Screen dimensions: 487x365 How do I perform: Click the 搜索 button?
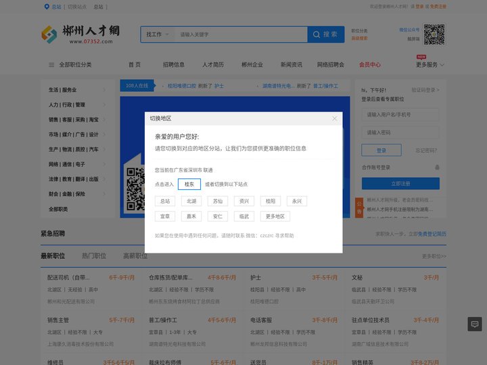[x=326, y=34]
